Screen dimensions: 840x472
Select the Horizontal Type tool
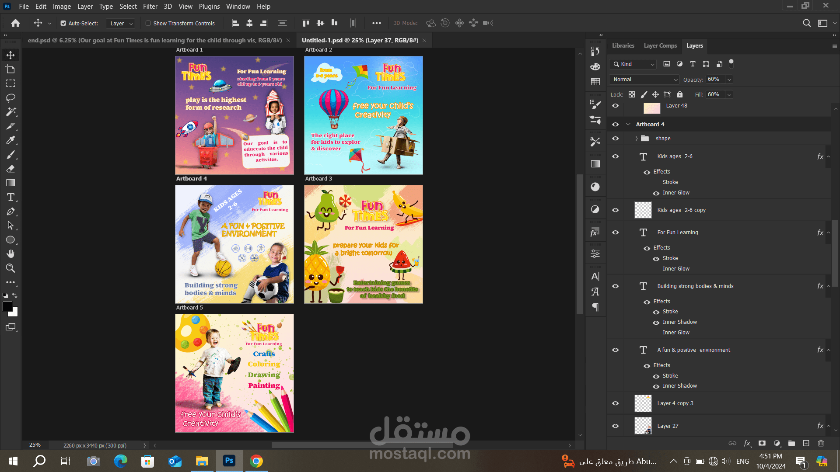click(x=10, y=197)
